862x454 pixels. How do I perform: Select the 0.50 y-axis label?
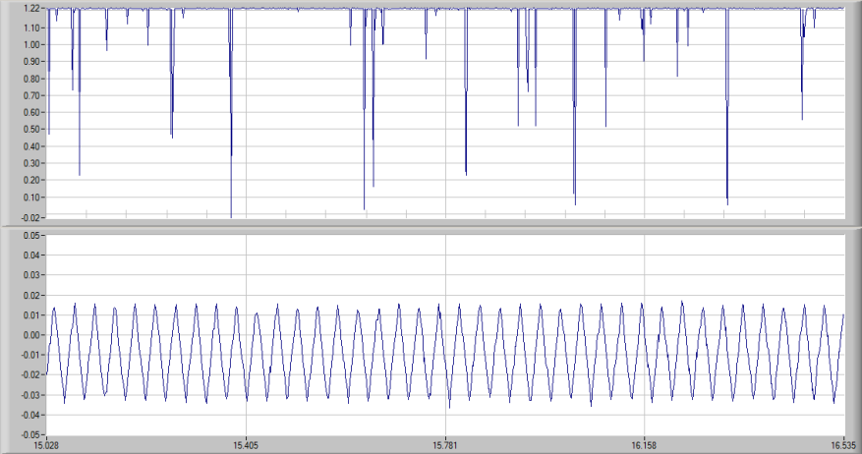pos(33,130)
